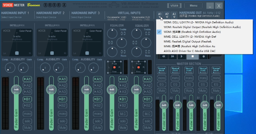Toggle A2 routing on Hardware Input 1
Viewport: 256px width, 134px height.
click(x=27, y=85)
